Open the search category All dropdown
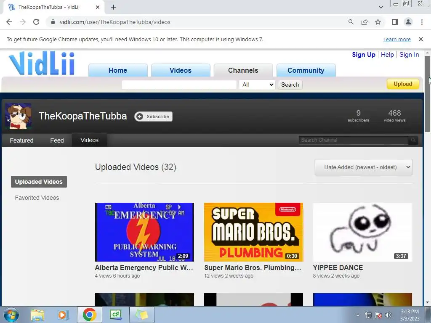 click(257, 85)
